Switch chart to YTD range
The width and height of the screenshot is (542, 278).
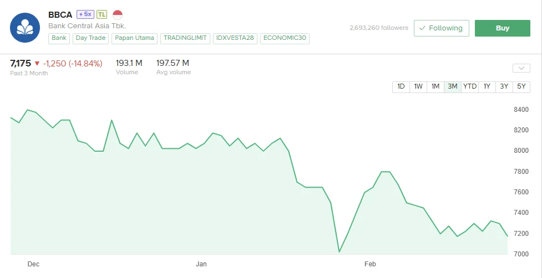coord(470,86)
